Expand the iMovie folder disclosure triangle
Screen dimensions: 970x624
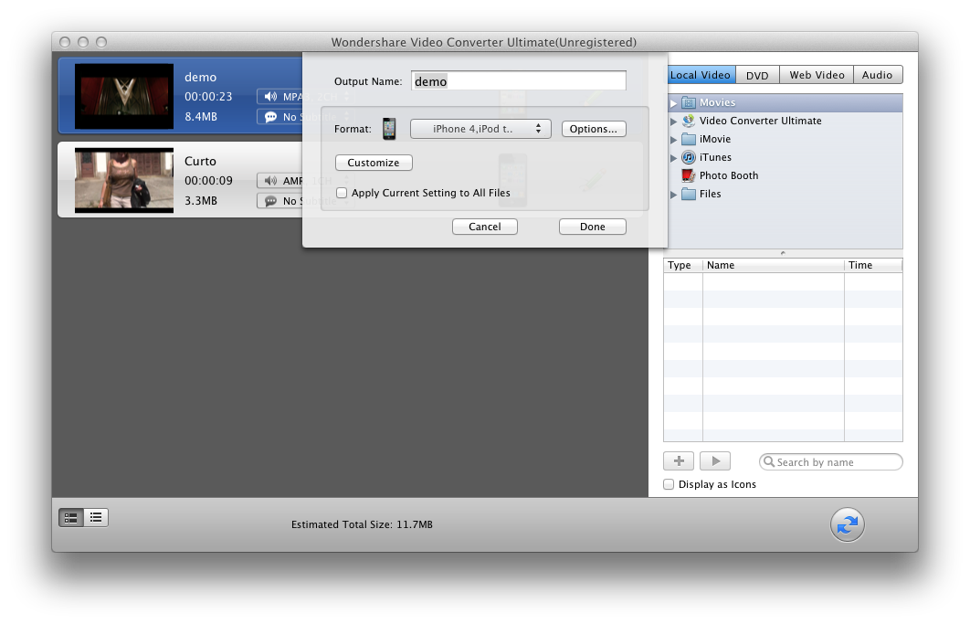click(674, 140)
